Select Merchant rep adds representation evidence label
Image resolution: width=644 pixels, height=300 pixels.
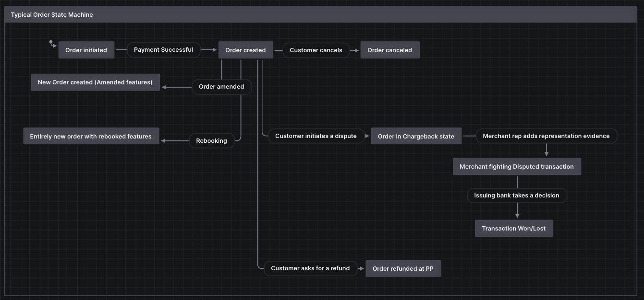[x=547, y=136]
